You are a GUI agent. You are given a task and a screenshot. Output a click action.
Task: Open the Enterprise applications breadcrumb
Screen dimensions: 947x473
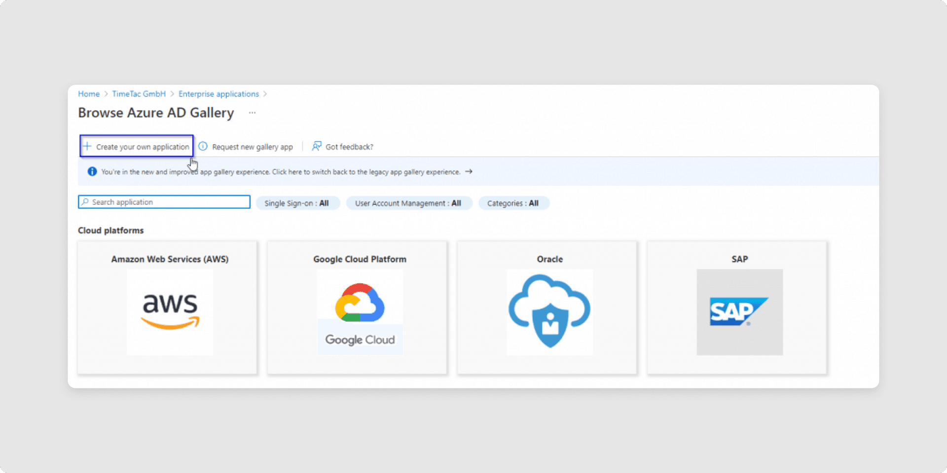[219, 94]
